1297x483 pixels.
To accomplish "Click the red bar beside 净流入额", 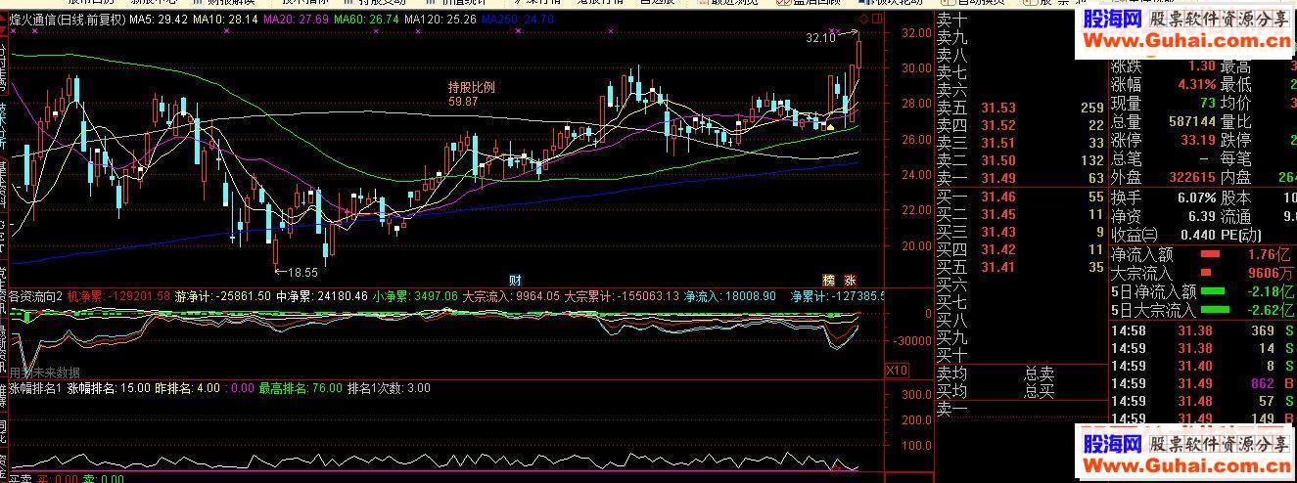I will pyautogui.click(x=1212, y=254).
